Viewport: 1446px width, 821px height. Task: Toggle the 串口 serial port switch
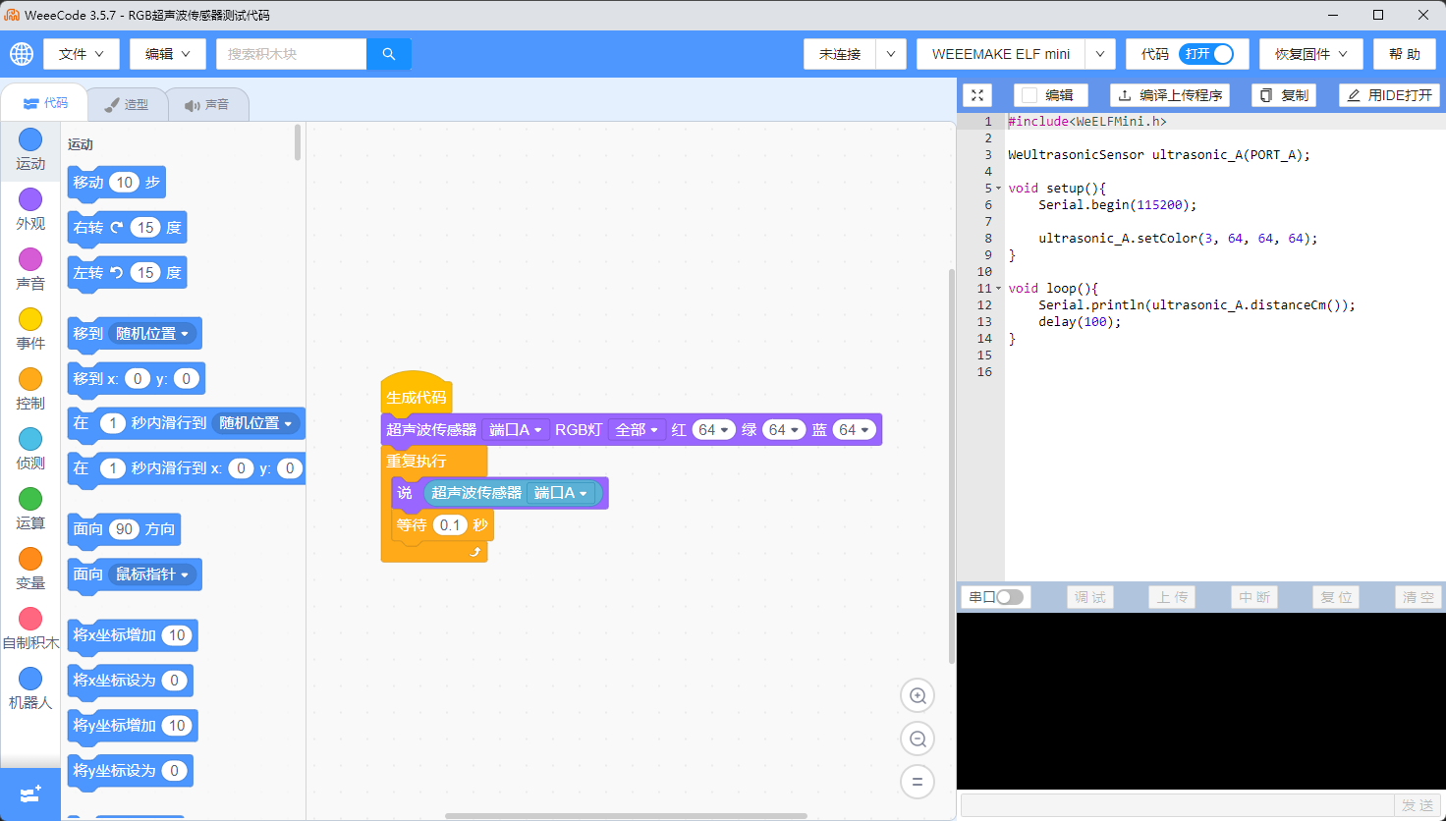1009,597
